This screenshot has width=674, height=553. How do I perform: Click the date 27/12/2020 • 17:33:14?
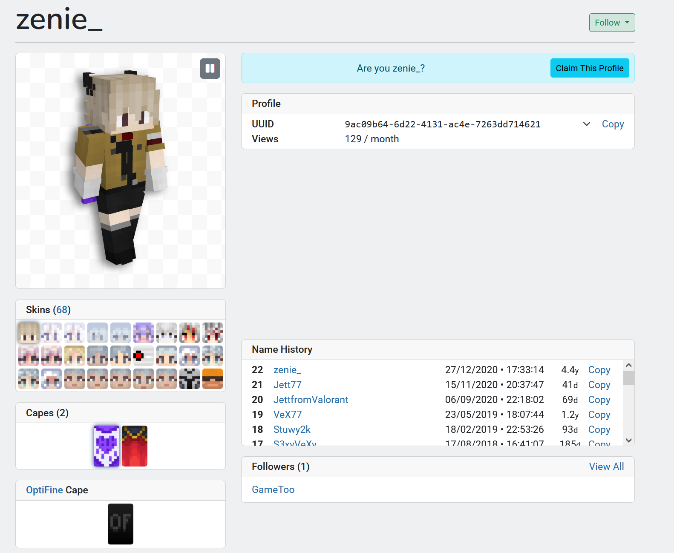click(x=495, y=370)
